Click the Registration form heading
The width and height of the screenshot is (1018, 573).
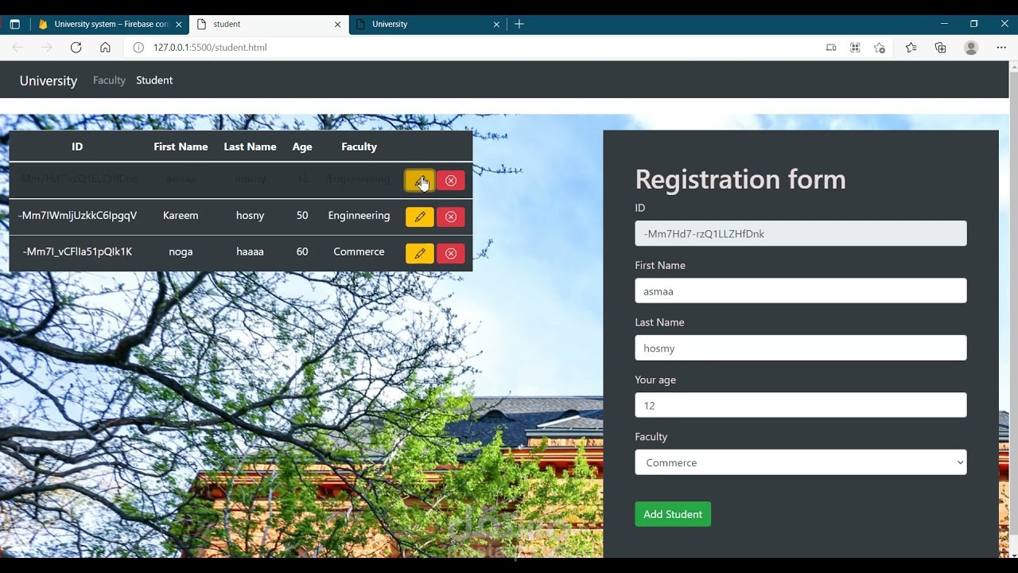[740, 179]
